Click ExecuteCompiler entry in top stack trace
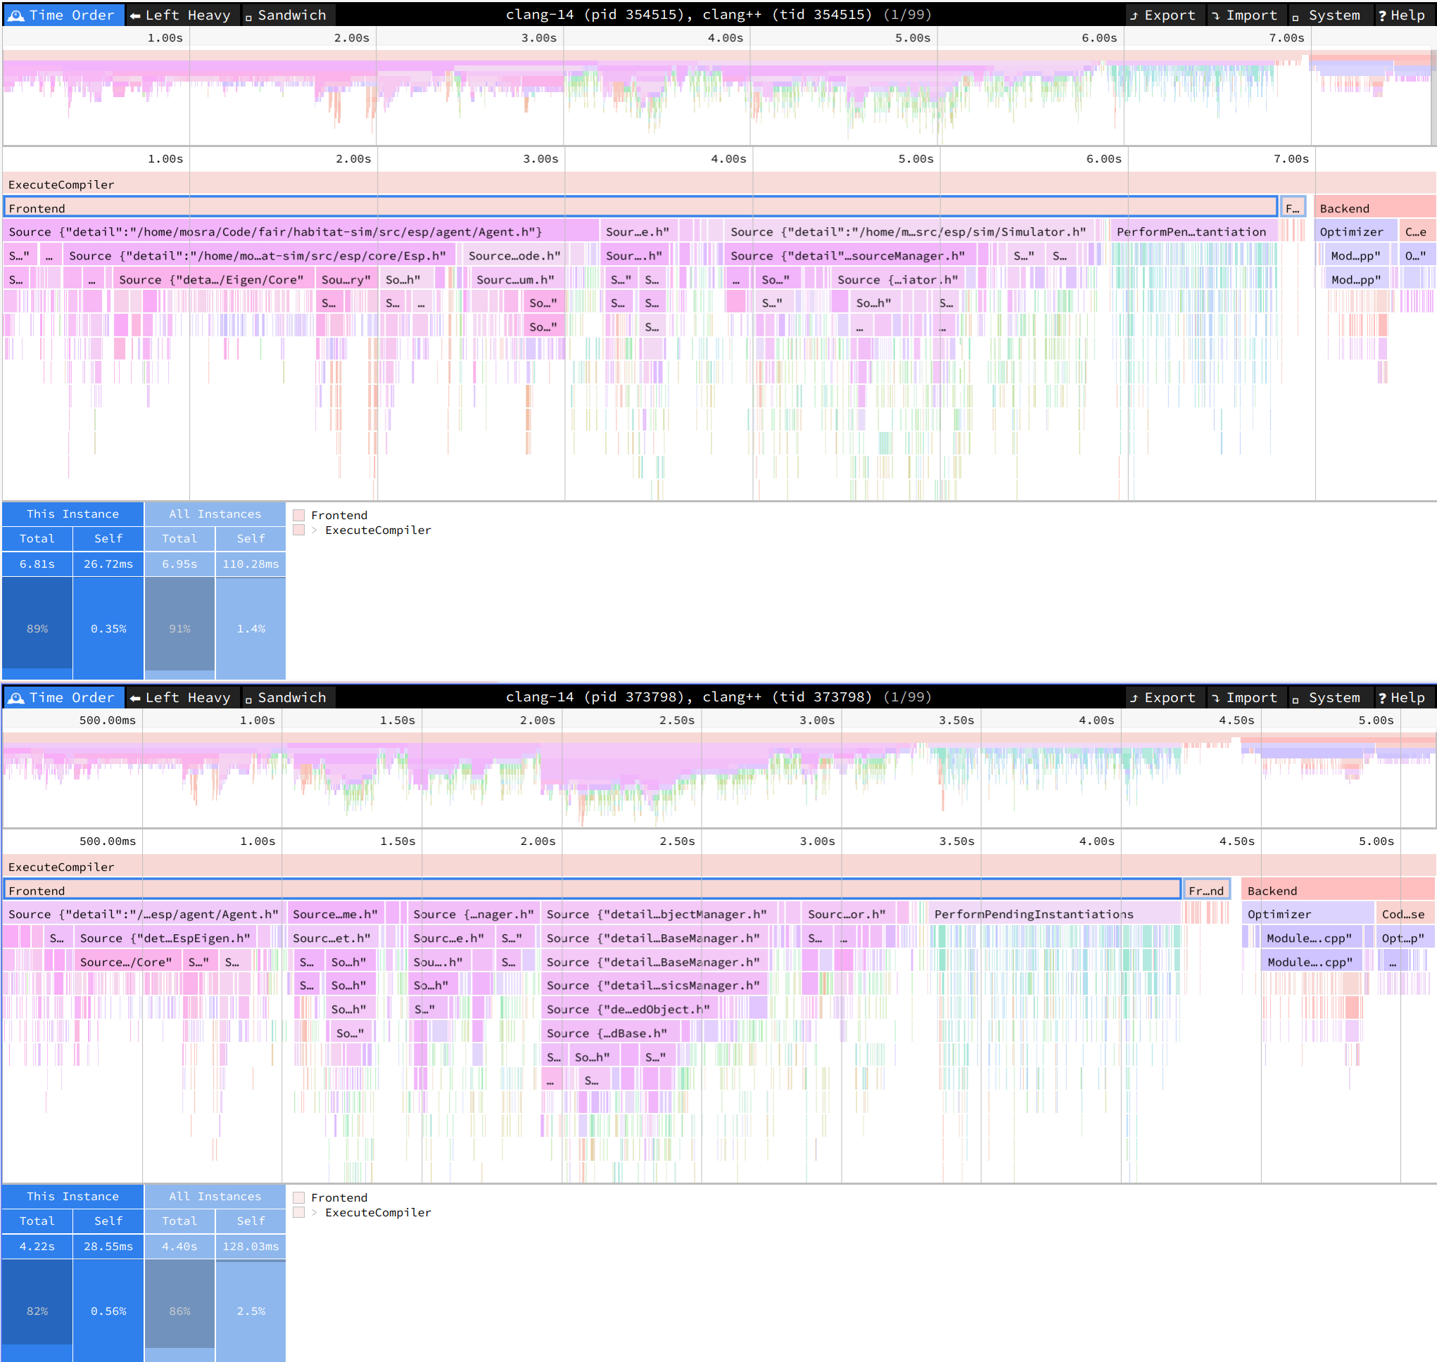The height and width of the screenshot is (1362, 1437). 378,530
